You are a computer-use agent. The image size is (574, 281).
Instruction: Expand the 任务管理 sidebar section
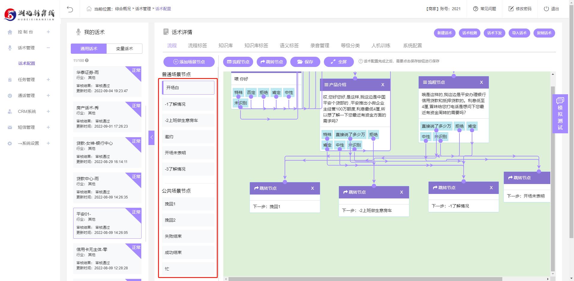(48, 79)
